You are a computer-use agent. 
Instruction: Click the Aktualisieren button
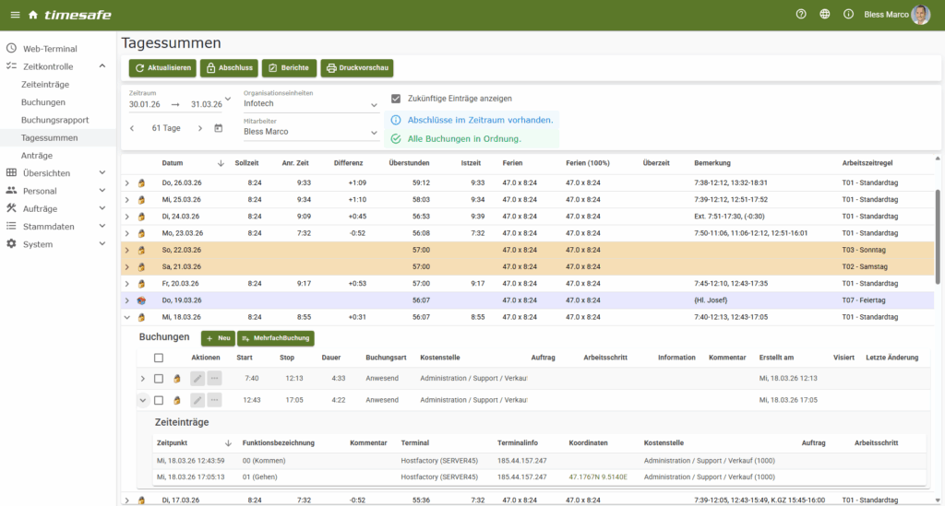coord(162,68)
